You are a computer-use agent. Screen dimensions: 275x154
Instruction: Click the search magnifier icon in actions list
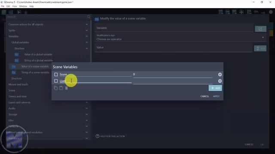89,17
